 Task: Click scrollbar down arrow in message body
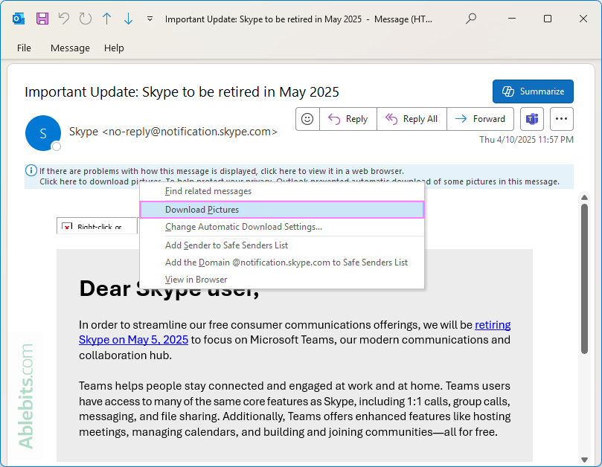point(584,460)
